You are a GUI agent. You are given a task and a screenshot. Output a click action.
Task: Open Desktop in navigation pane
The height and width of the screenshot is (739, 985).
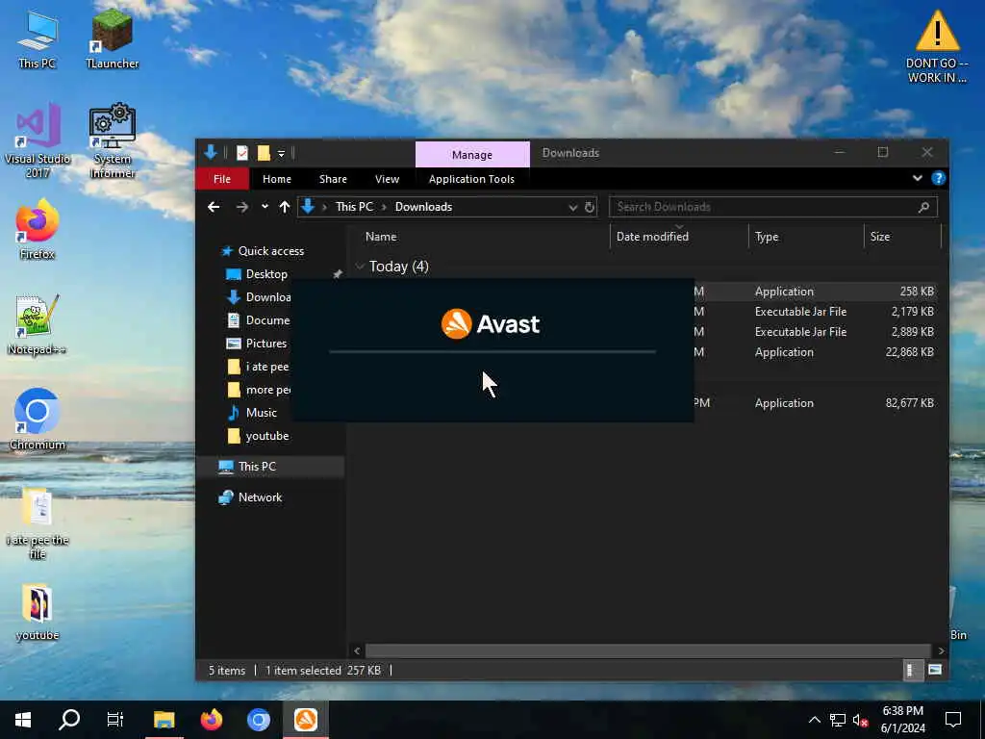click(266, 274)
